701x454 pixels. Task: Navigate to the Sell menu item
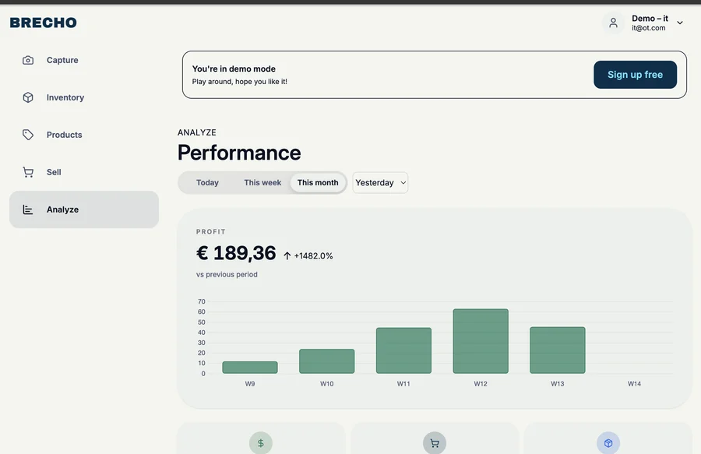pos(51,171)
